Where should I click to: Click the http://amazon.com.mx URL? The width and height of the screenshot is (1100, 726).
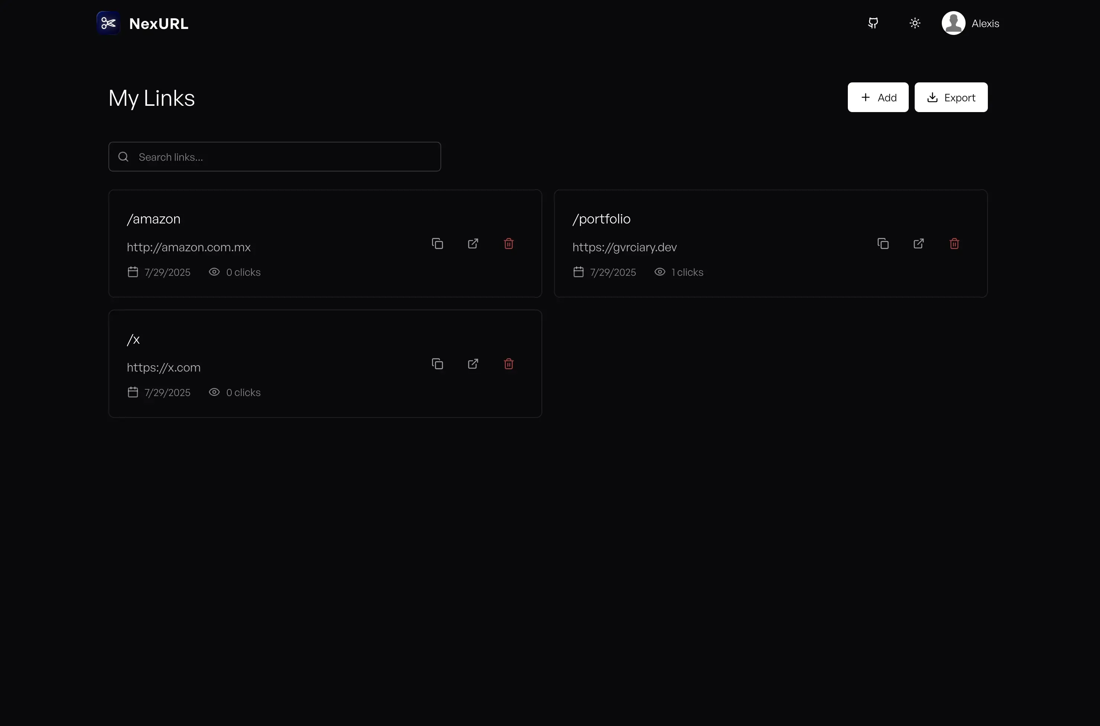click(x=189, y=247)
